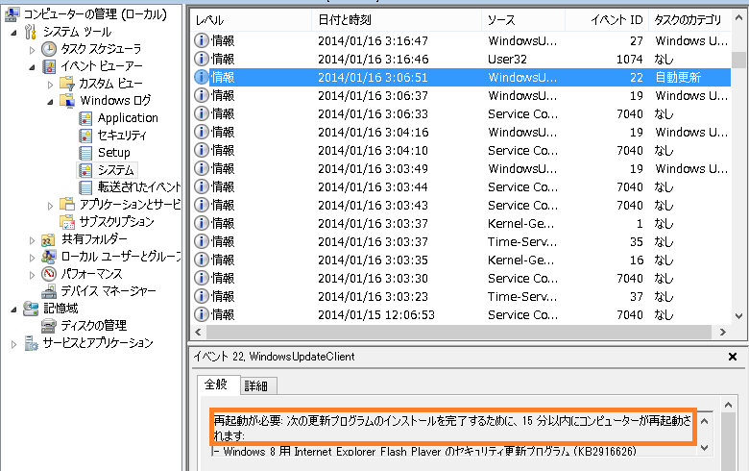The image size is (749, 471).
Task: Expand ローカル ユーザーとグループ node
Action: click(x=32, y=258)
